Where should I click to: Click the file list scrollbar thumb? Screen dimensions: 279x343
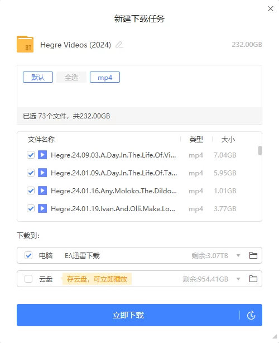click(260, 150)
